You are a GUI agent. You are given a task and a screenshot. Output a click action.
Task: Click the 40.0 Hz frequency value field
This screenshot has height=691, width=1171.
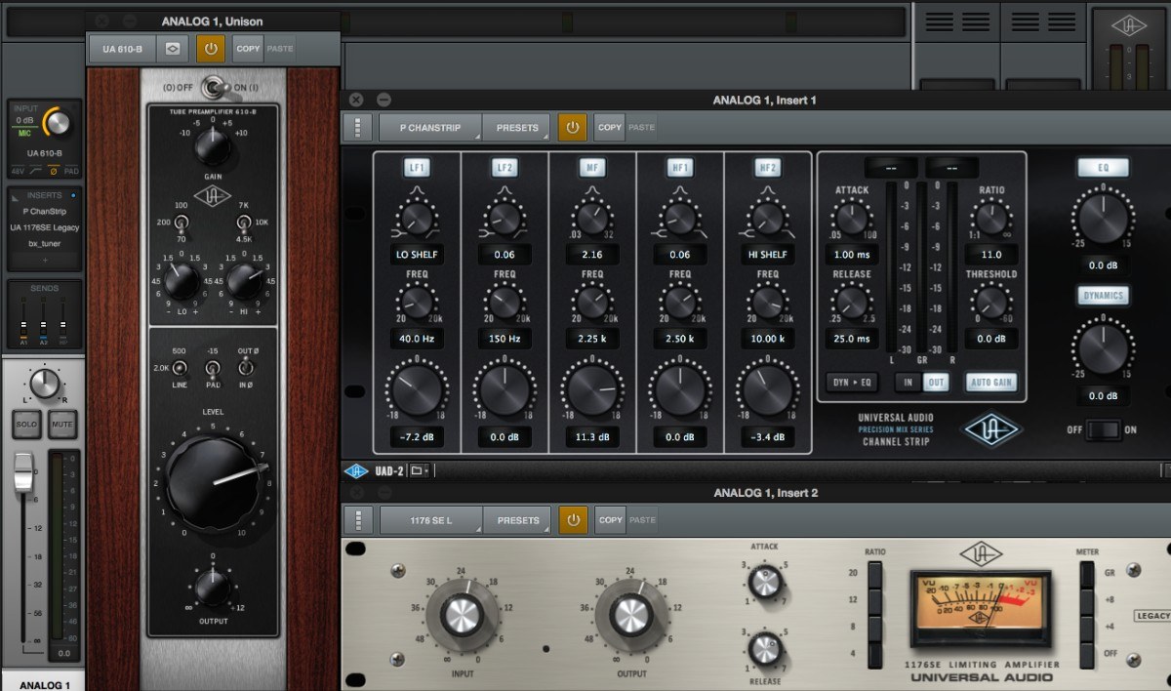click(x=417, y=339)
